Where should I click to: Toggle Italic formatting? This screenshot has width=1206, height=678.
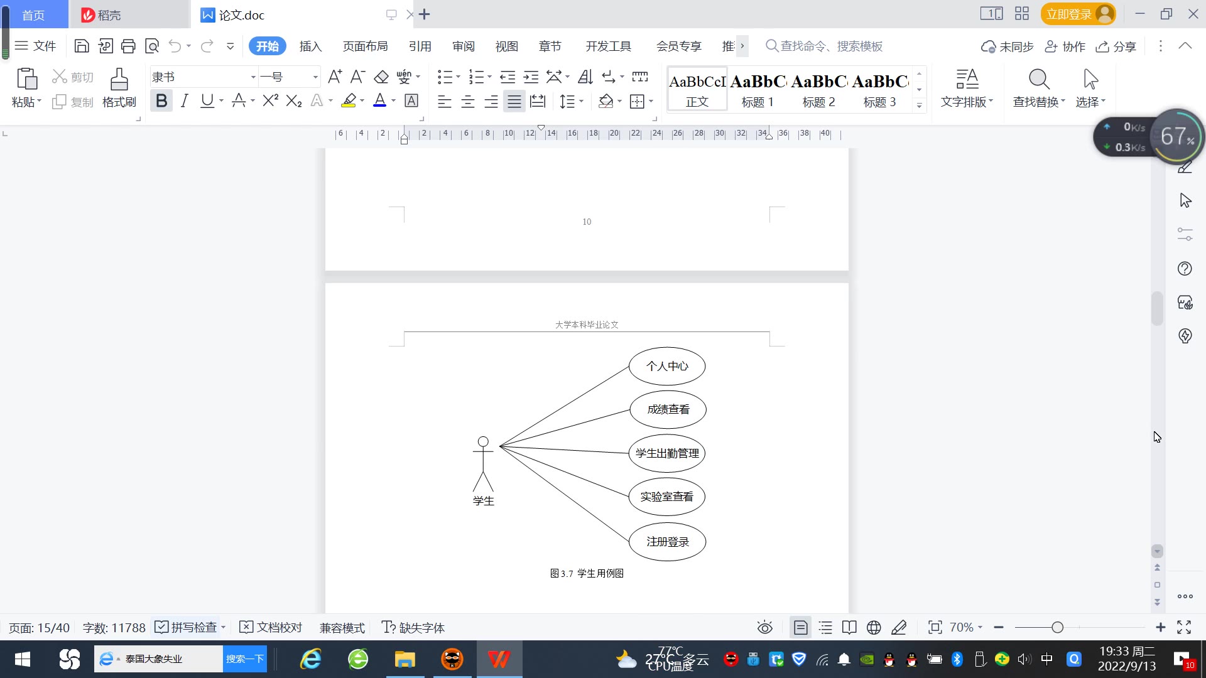point(184,100)
